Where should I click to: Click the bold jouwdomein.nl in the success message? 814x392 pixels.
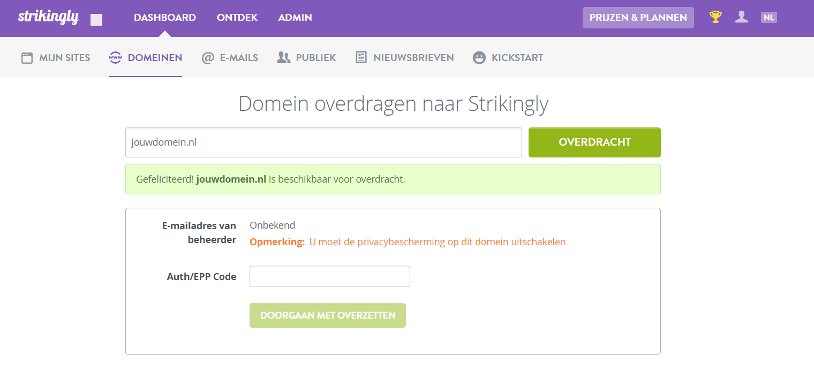coord(231,179)
